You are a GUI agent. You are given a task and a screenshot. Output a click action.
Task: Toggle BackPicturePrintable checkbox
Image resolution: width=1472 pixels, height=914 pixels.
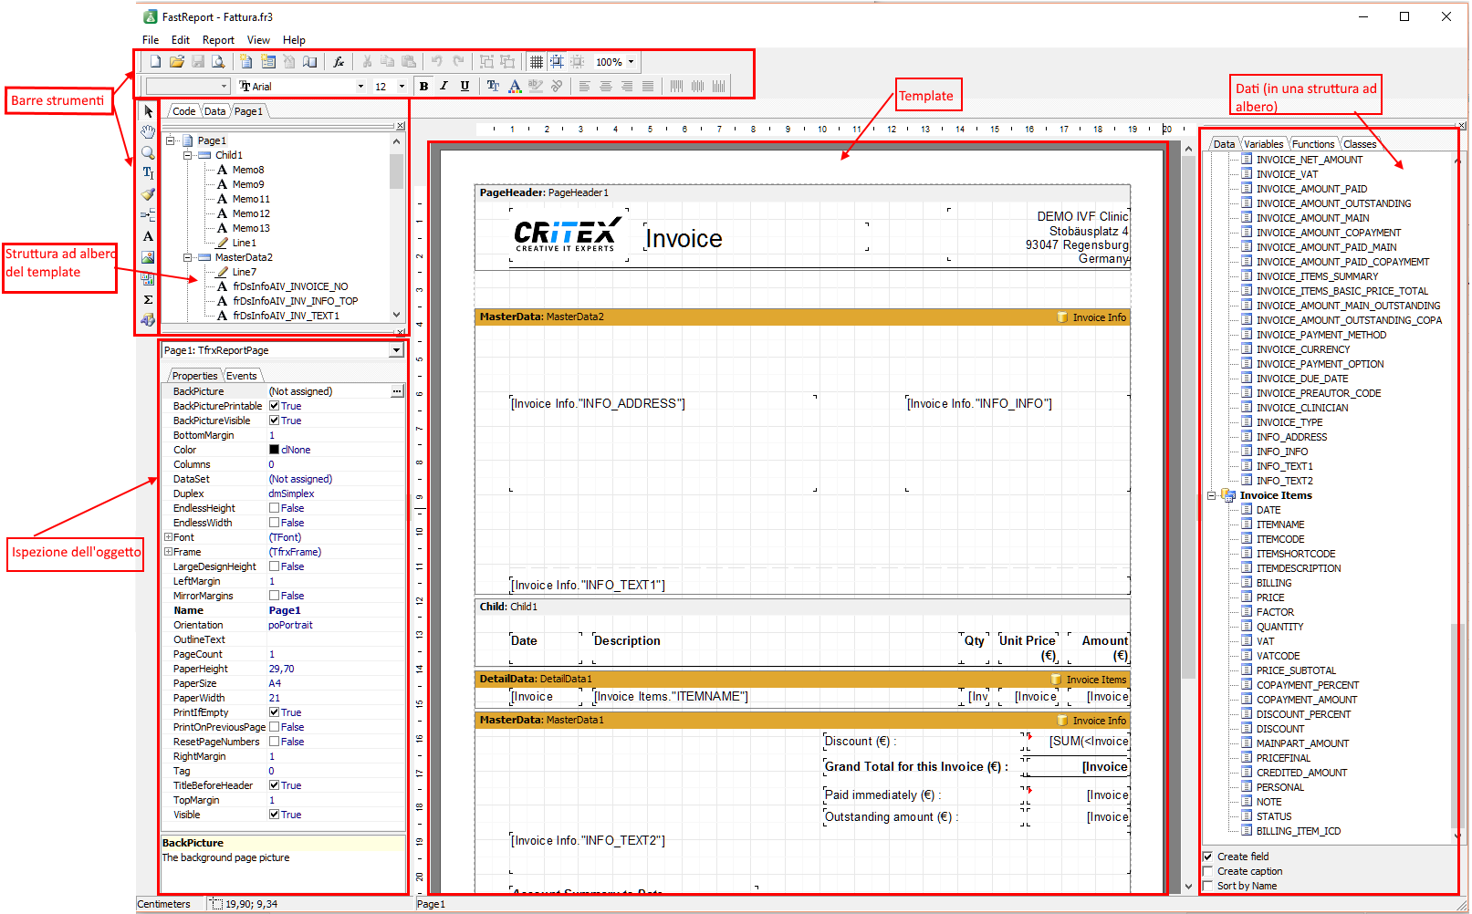[x=274, y=406]
